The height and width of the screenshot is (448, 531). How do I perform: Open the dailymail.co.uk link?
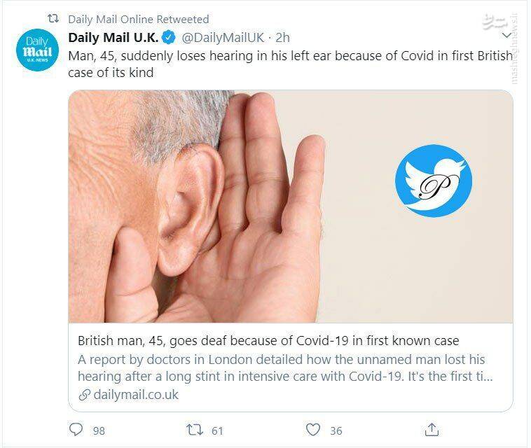(x=137, y=395)
